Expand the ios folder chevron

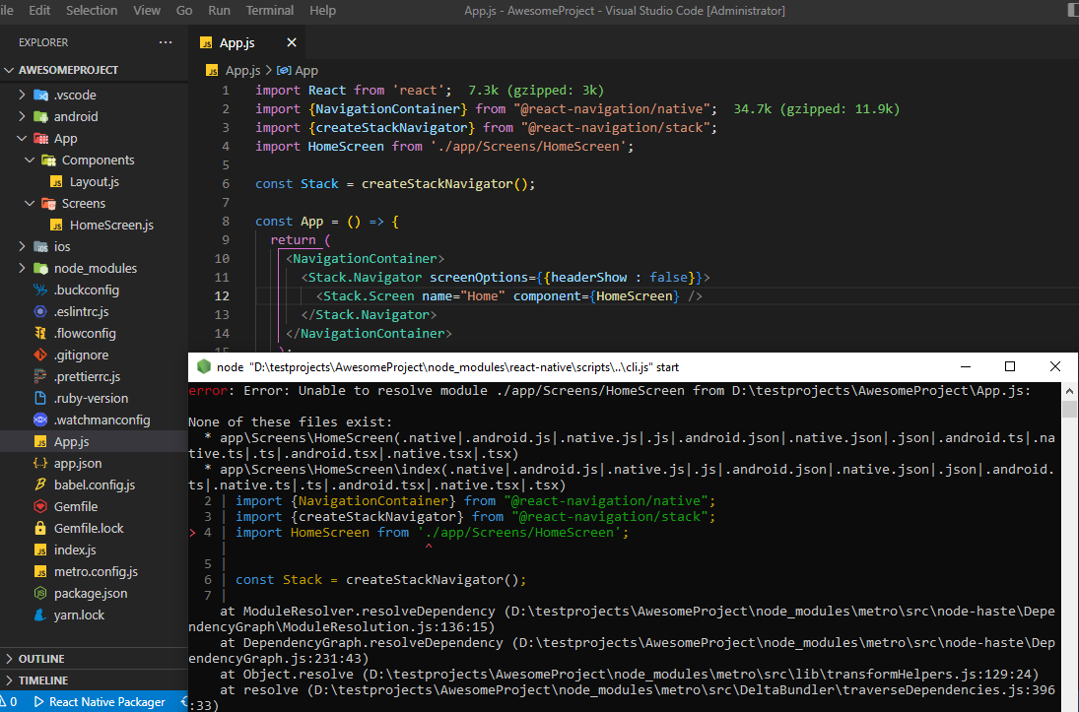22,247
